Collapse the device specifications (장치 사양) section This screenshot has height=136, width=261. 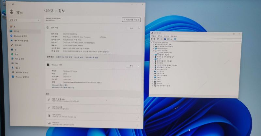(139, 28)
